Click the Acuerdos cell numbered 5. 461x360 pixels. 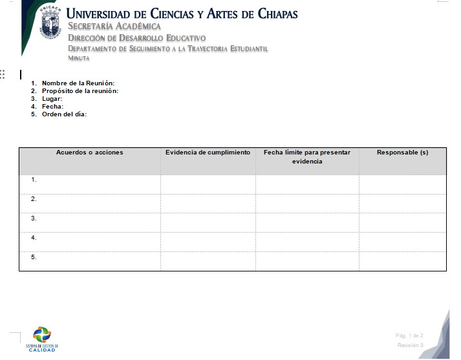(x=90, y=261)
